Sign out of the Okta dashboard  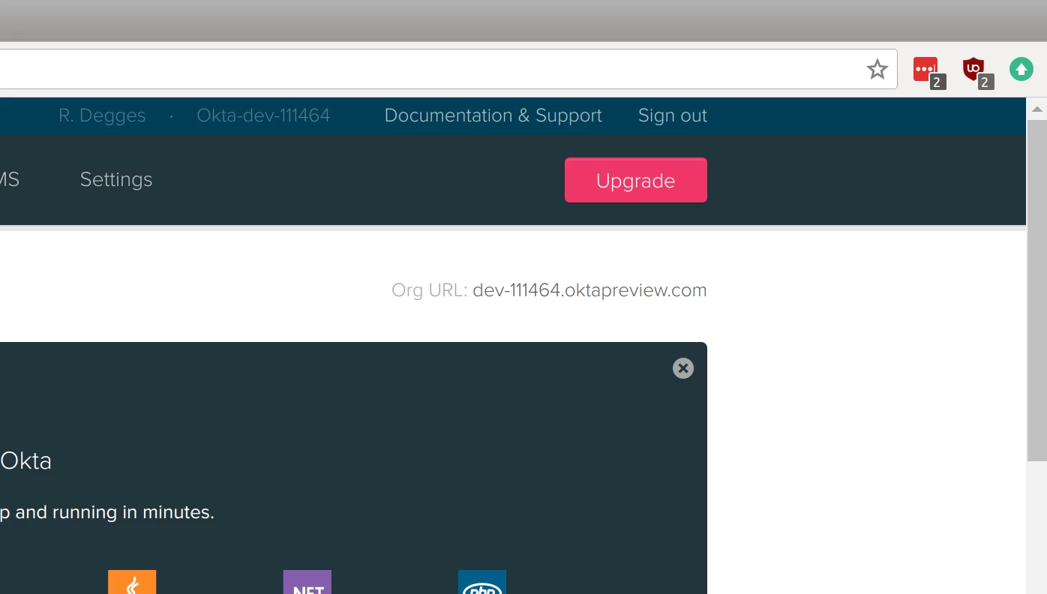pyautogui.click(x=672, y=115)
